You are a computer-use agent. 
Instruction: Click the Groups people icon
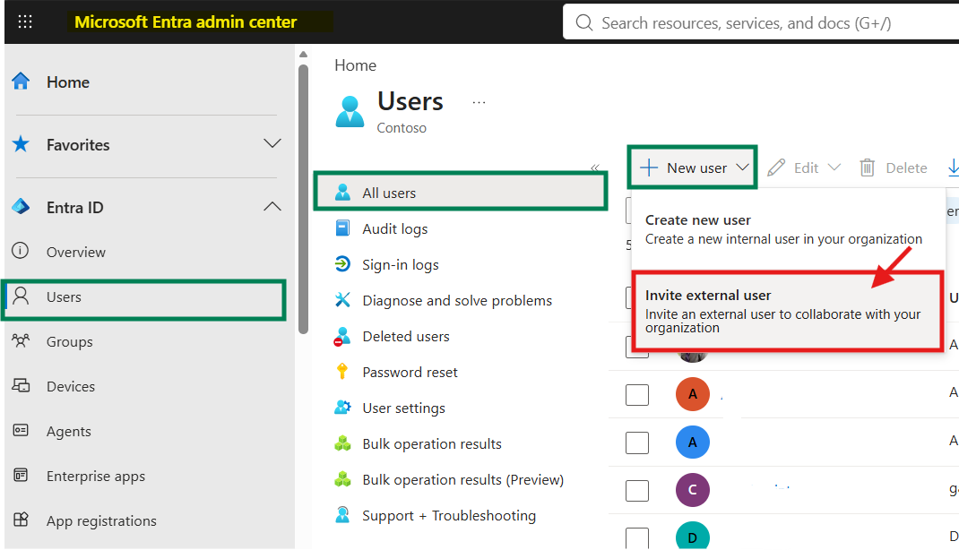[21, 341]
